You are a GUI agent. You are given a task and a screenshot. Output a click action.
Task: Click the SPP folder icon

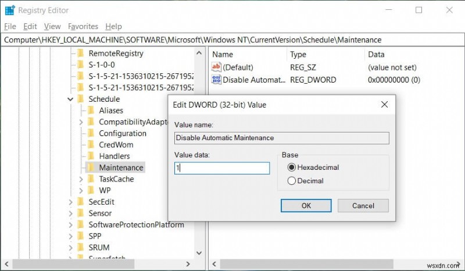80,236
